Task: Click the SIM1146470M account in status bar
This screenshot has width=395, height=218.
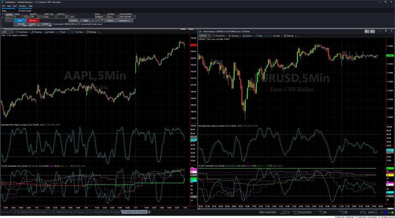Action: 267,213
